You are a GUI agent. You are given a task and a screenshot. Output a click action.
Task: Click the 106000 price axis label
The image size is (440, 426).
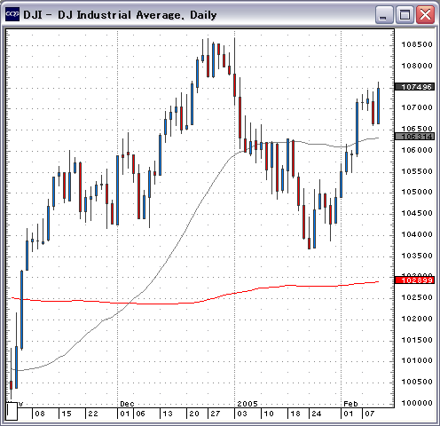[417, 150]
